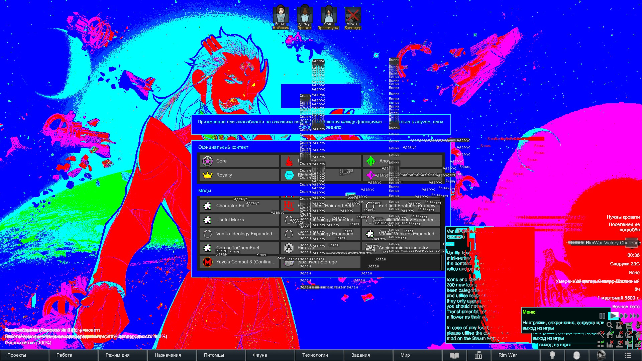Set normal speed with the single-arrow play button
This screenshot has width=642, height=361.
click(x=613, y=316)
